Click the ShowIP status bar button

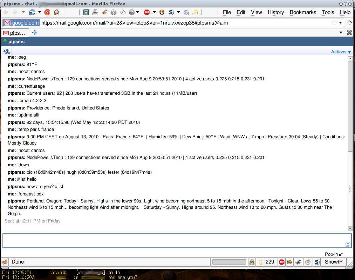point(333,262)
